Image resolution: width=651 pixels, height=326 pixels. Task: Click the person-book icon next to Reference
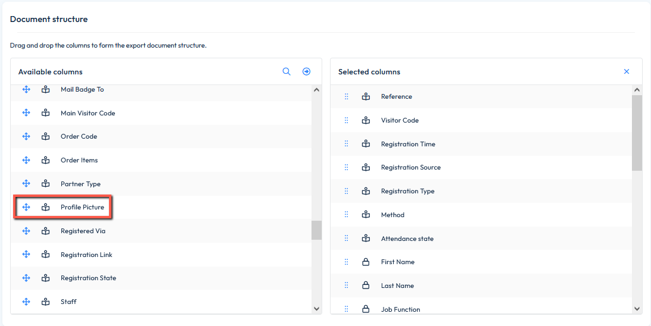point(366,96)
